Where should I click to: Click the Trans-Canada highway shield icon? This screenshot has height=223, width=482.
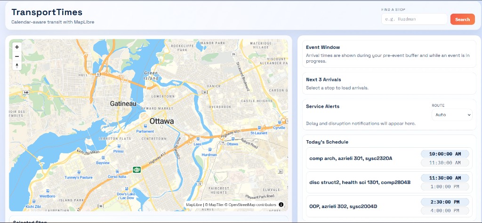click(137, 169)
